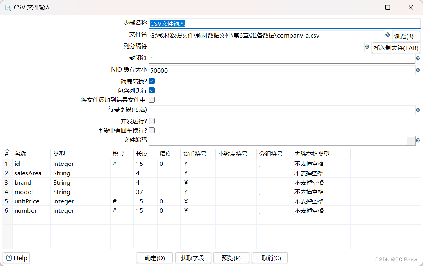This screenshot has height=266, width=423.
Task: Preview the data with 预览(P)
Action: (x=231, y=258)
